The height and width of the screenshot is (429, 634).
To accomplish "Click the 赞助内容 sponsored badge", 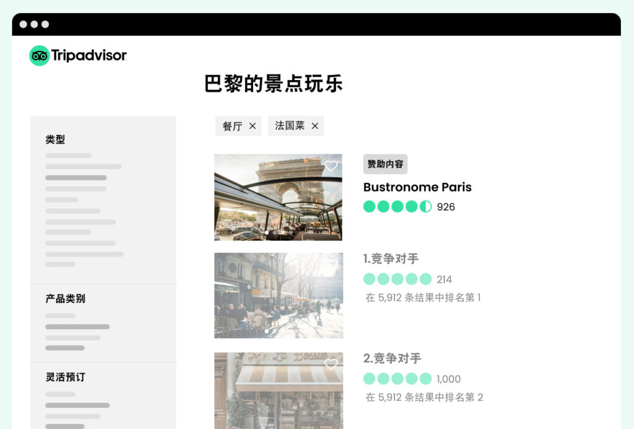I will point(385,164).
